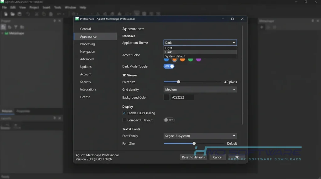The image size is (321, 179).
Task: Confirm preferences with OK button
Action: 236,157
